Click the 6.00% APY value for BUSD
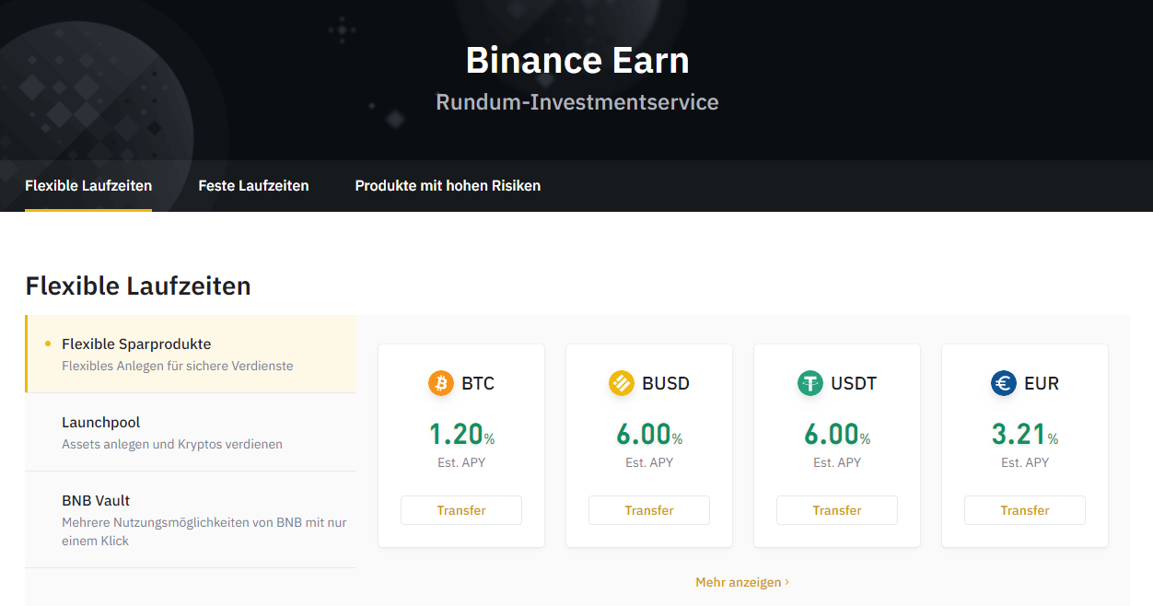This screenshot has height=606, width=1153. pos(649,434)
